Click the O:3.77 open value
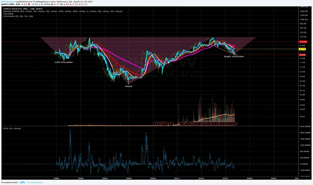The width and height of the screenshot is (313, 185). click(55, 4)
